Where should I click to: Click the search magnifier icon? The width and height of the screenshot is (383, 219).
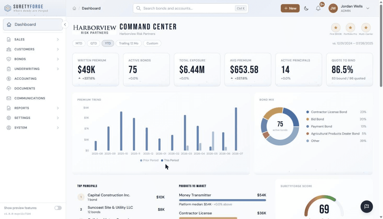pos(139,8)
